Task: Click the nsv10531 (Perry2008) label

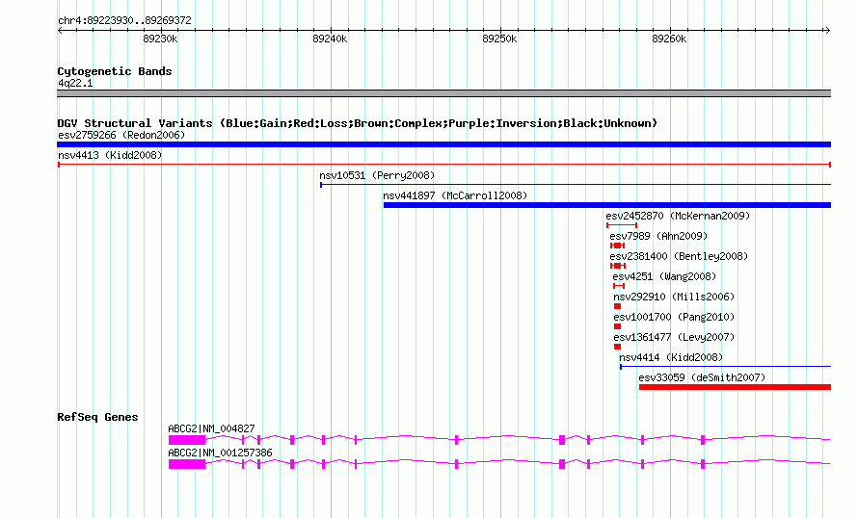Action: (x=377, y=175)
